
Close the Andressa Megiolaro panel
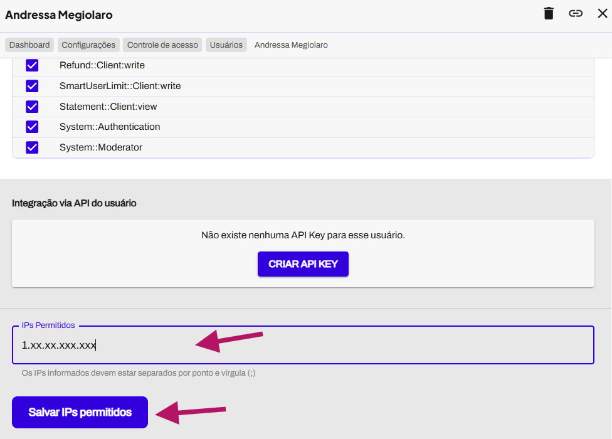[x=602, y=13]
